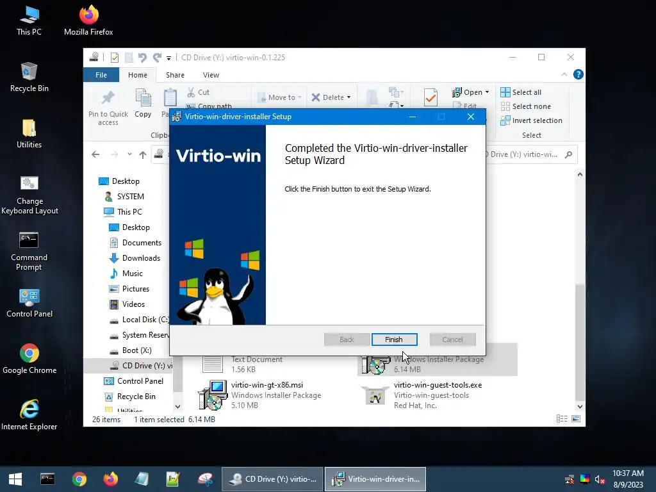Open Firefox from the taskbar
This screenshot has width=656, height=492.
(x=110, y=479)
